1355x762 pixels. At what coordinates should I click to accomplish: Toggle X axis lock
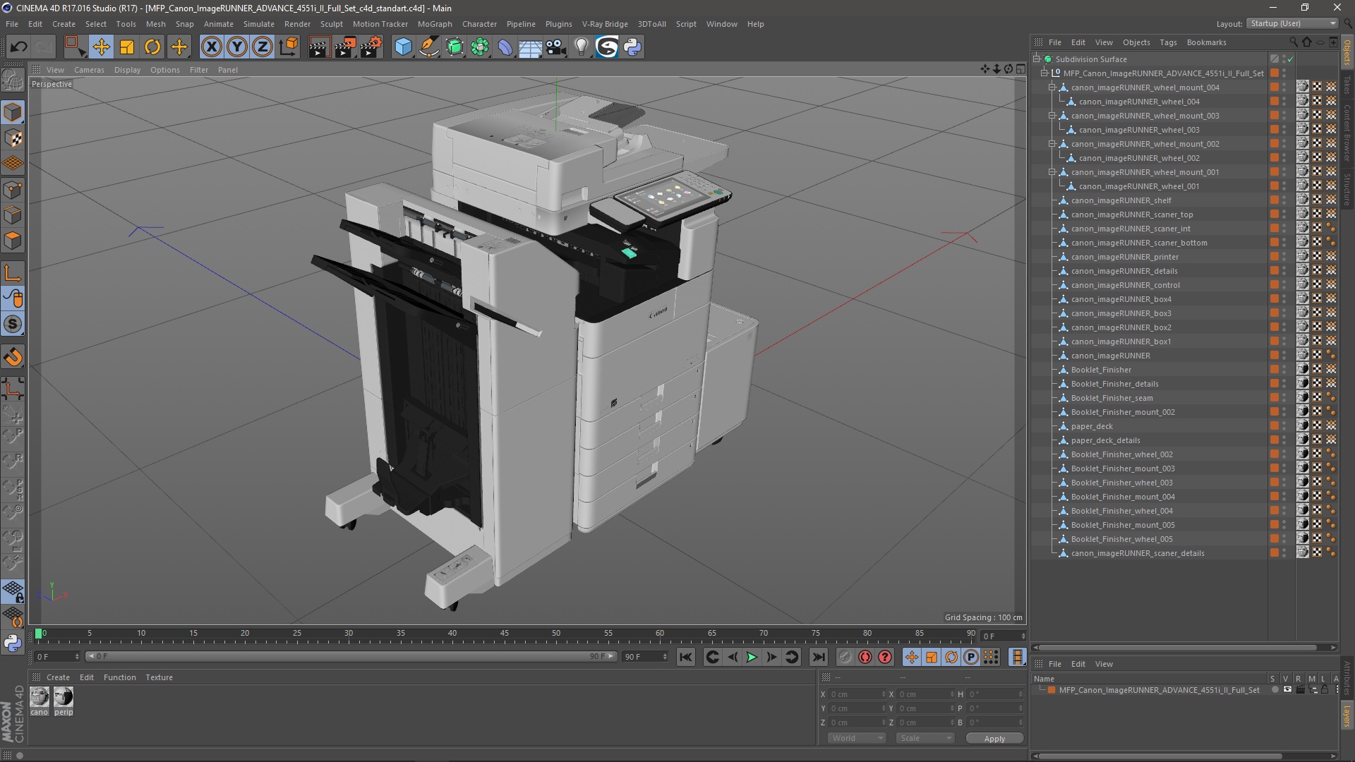(211, 47)
